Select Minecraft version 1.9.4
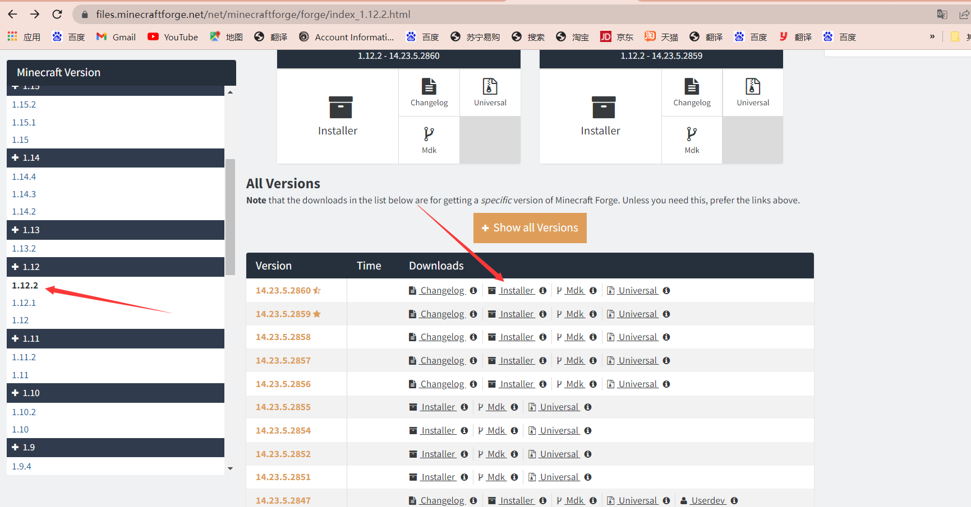 pyautogui.click(x=22, y=467)
